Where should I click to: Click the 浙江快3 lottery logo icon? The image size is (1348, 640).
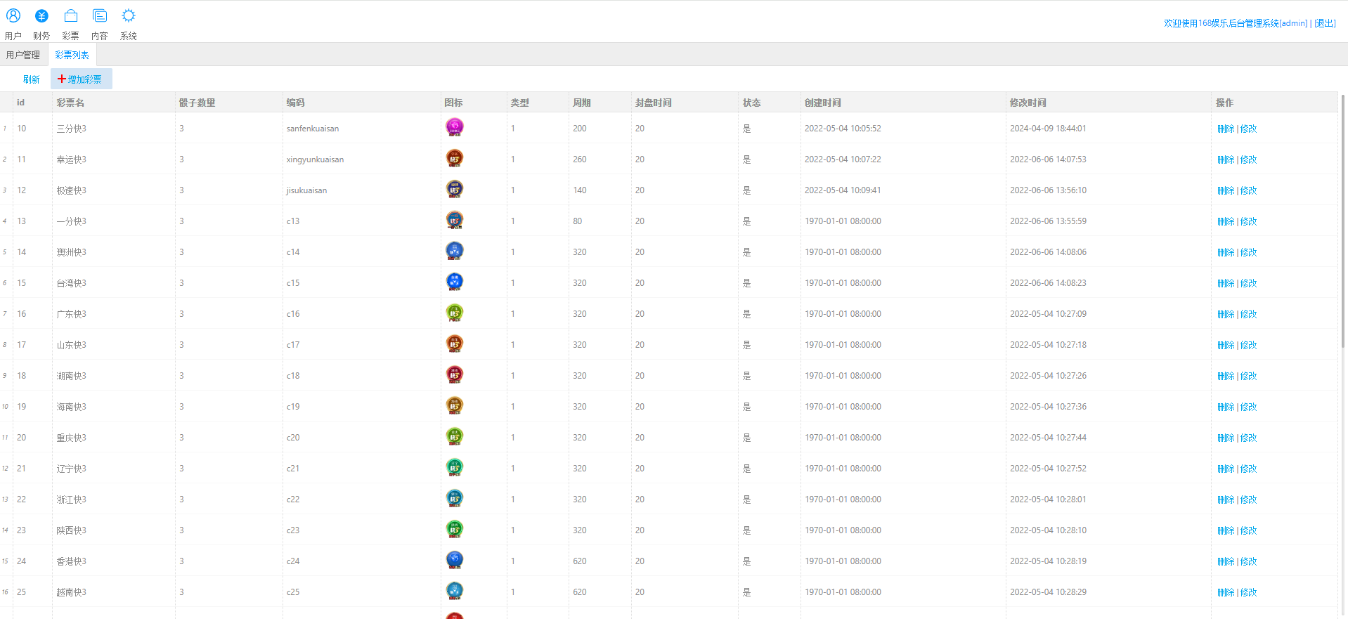455,498
